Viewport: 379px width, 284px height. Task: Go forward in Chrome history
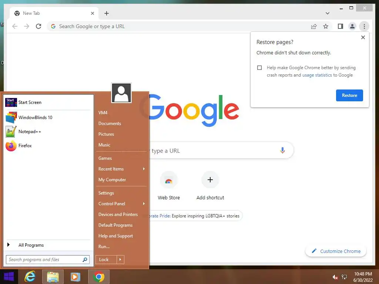pyautogui.click(x=27, y=26)
